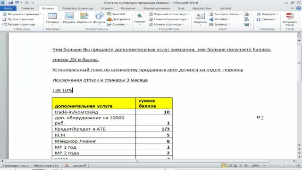Undo the last action
This screenshot has height=170, width=302.
click(17, 2)
